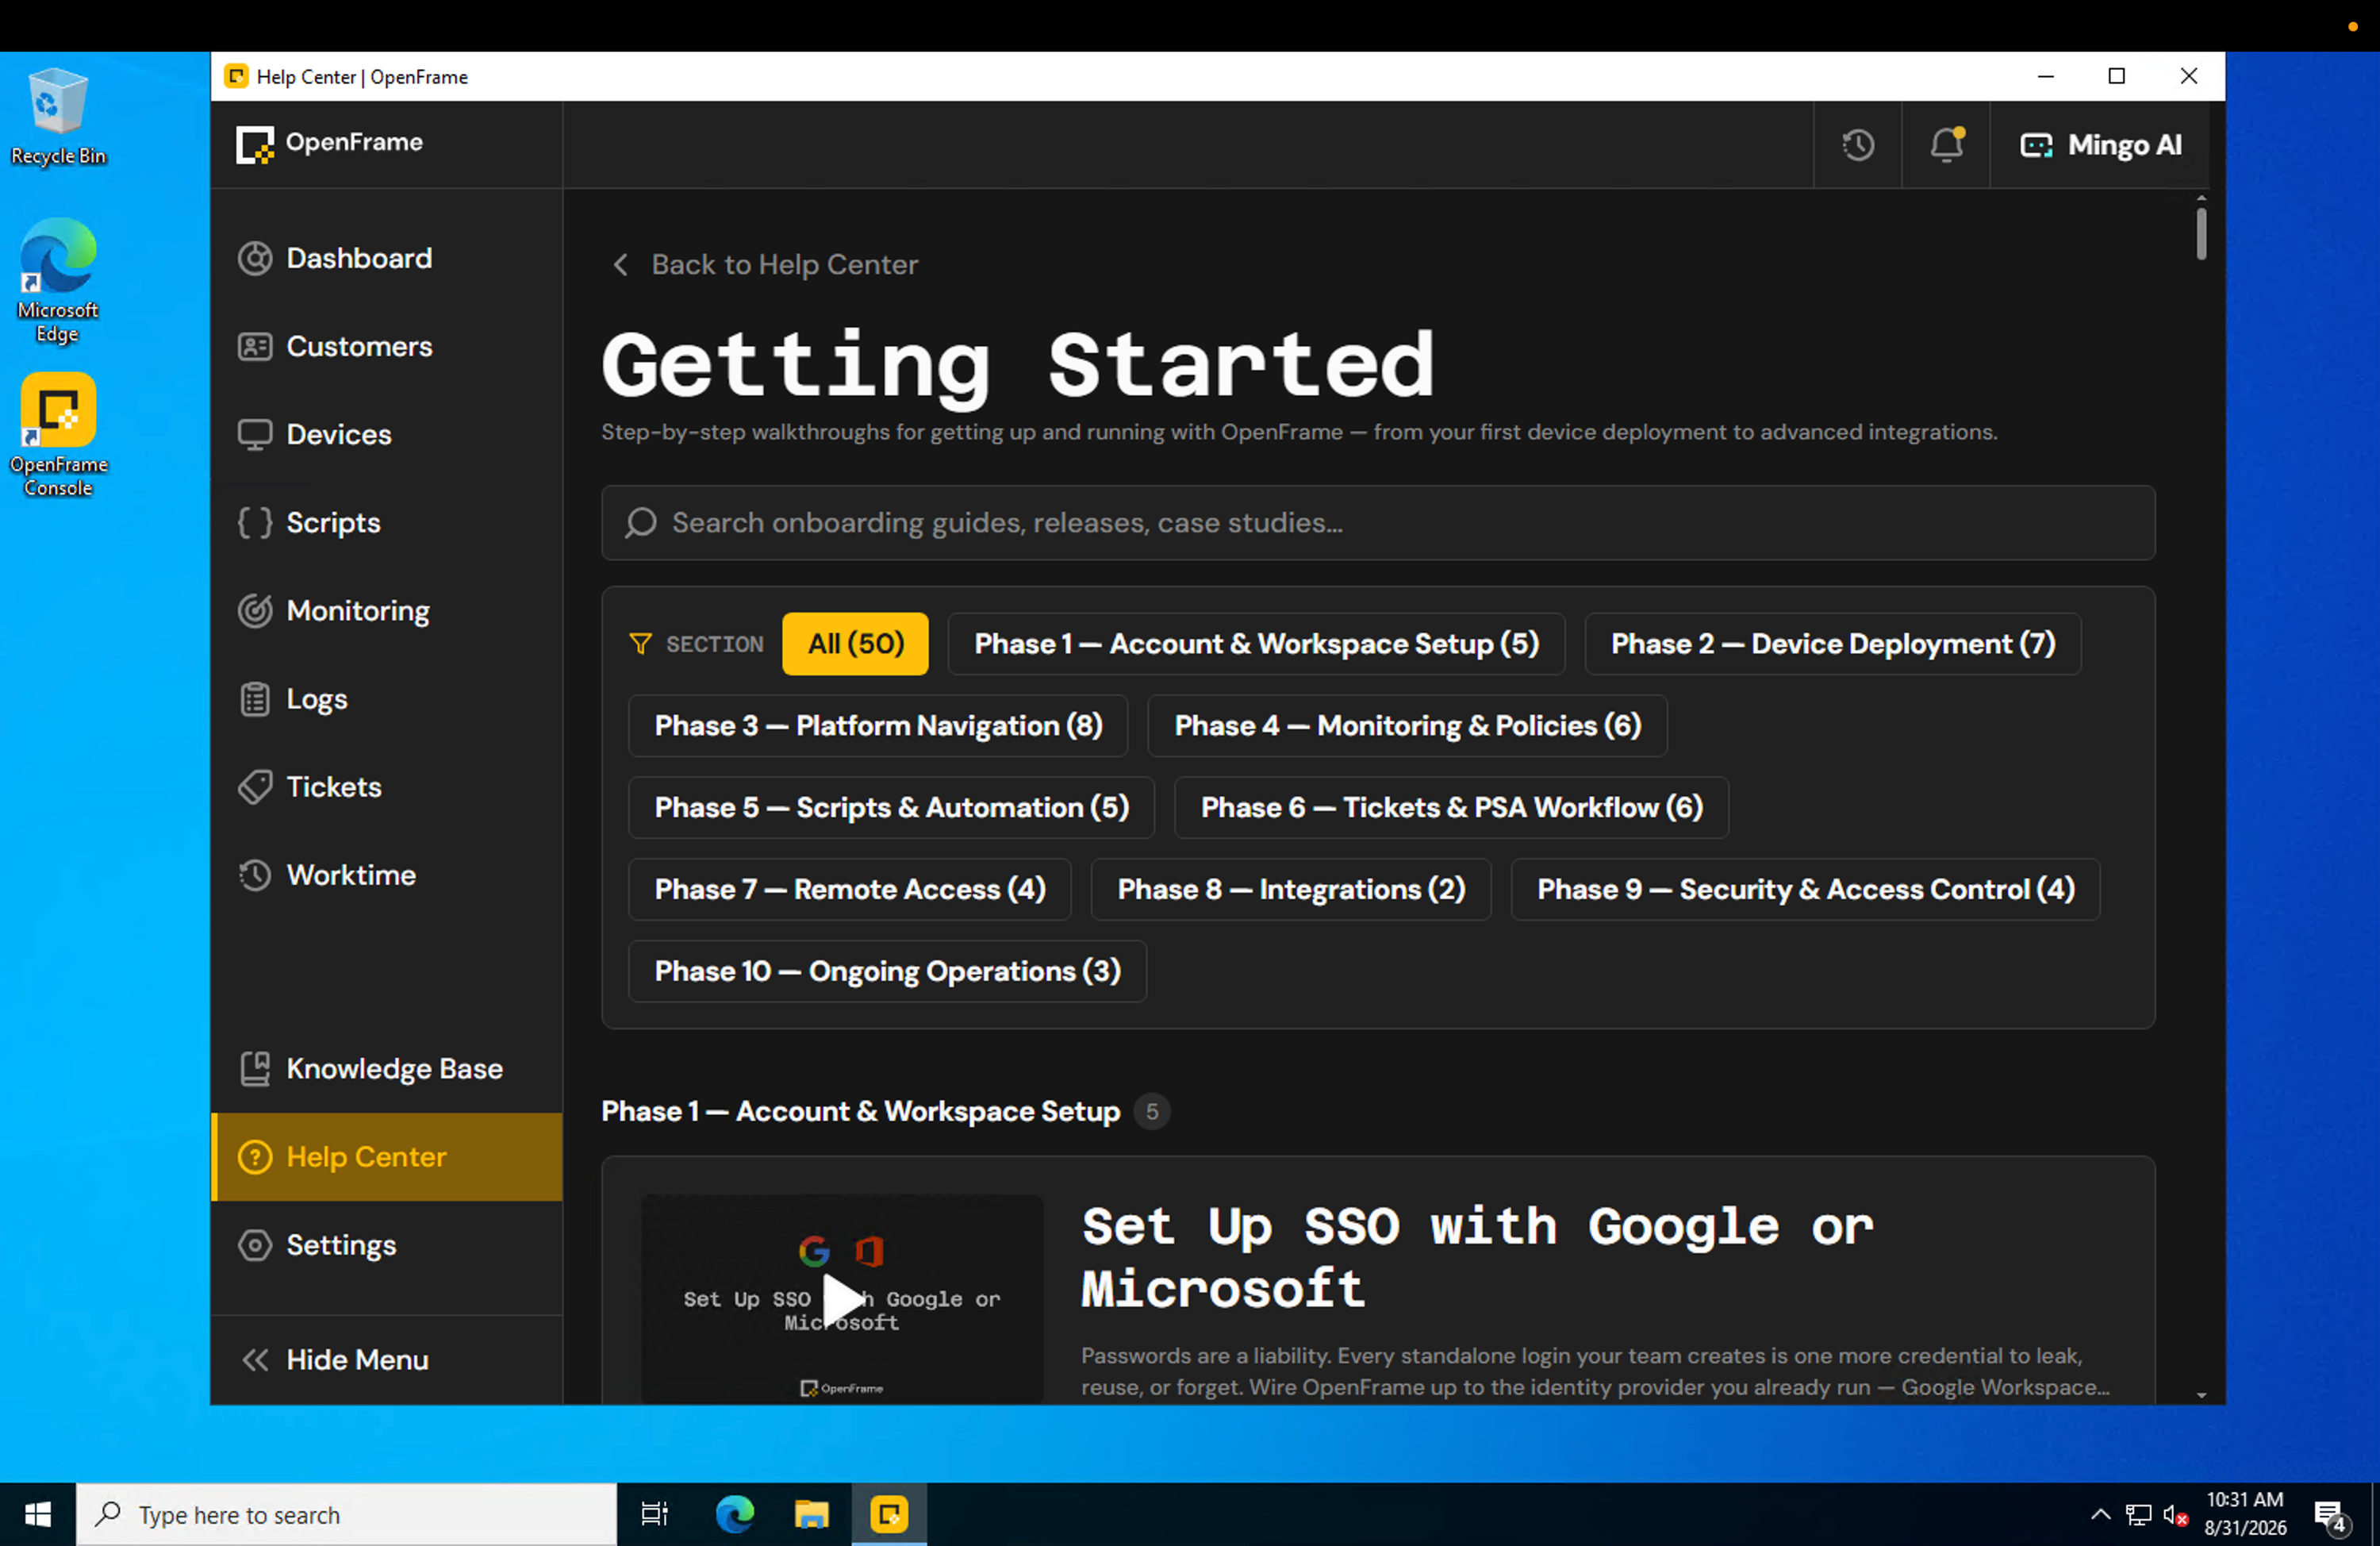The image size is (2380, 1546).
Task: Open the history clock icon in header
Action: [1857, 145]
